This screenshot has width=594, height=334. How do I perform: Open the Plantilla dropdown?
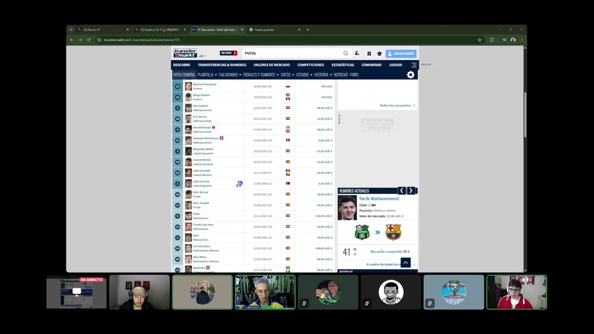207,75
